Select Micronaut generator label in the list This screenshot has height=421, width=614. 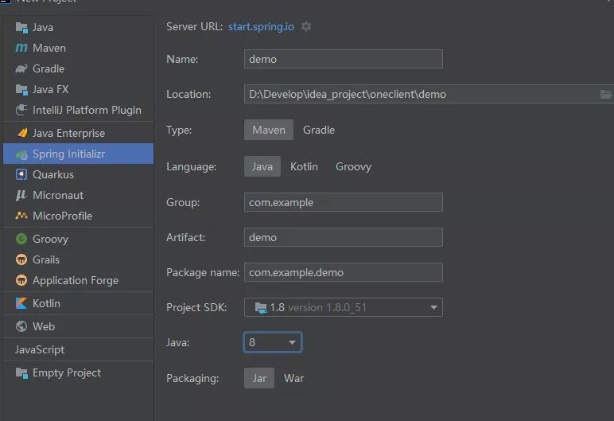pyautogui.click(x=58, y=195)
